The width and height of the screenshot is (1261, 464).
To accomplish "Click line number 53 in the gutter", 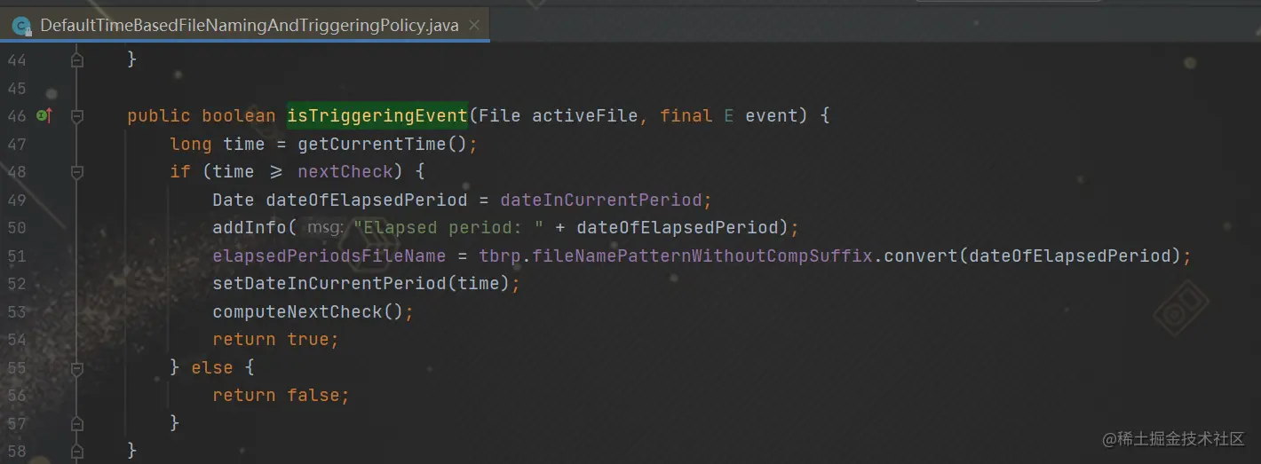I will (16, 311).
